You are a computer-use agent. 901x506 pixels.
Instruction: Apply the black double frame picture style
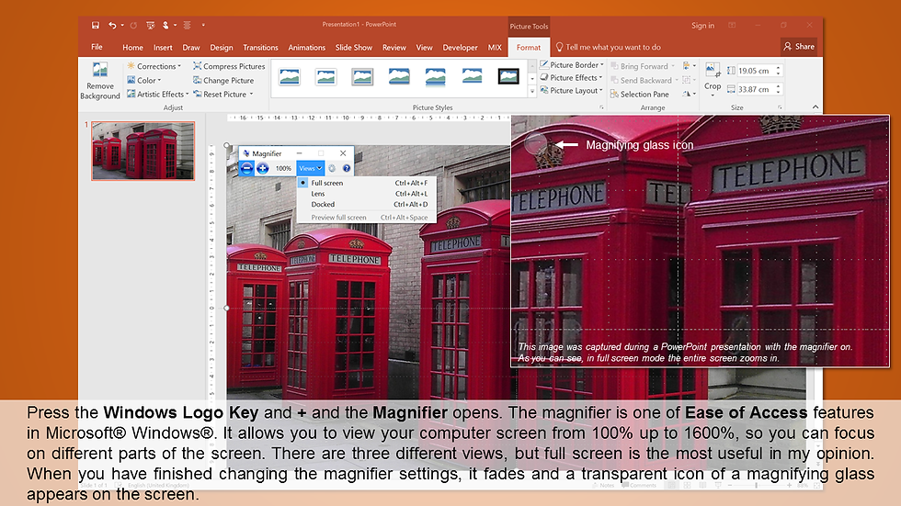click(x=508, y=76)
